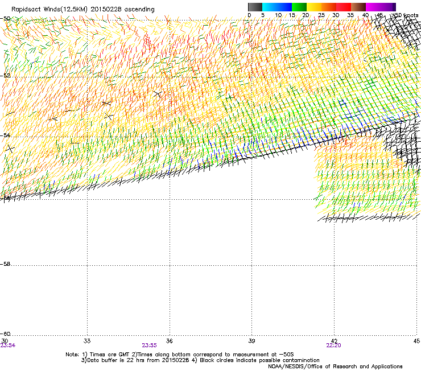Click the longitude label 36
The image size is (421, 370).
click(x=170, y=341)
